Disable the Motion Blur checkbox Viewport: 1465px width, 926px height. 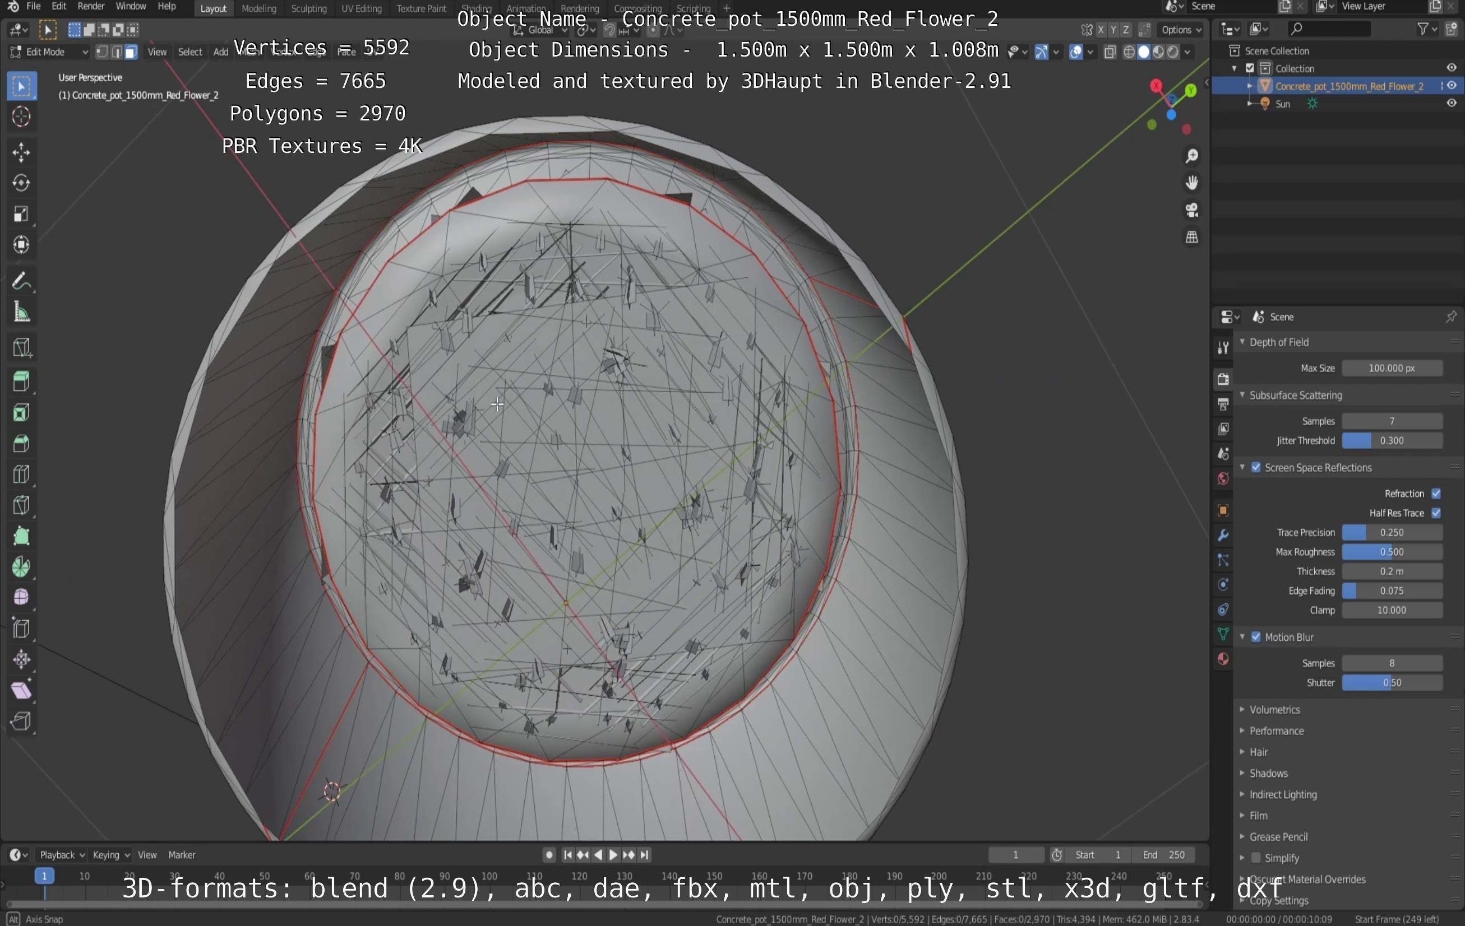click(1256, 636)
